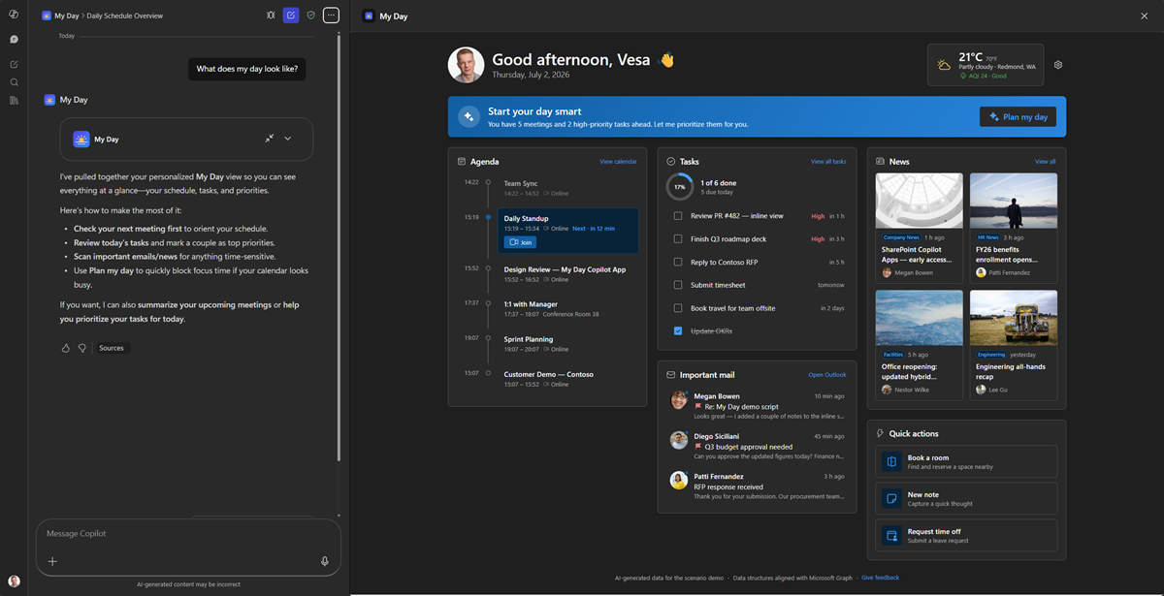Click the chat panel vertical scrollbar
The width and height of the screenshot is (1164, 596).
[339, 246]
